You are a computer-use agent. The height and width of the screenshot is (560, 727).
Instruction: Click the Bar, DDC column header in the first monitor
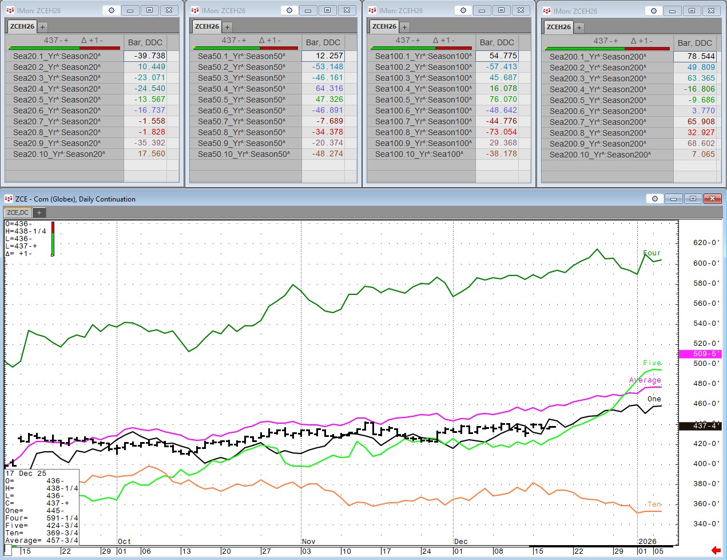coord(145,42)
